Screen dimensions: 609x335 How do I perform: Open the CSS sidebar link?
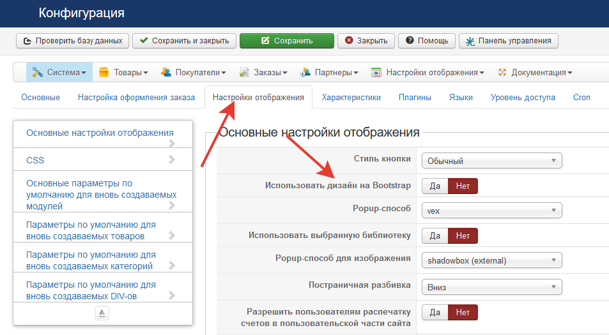(x=35, y=160)
